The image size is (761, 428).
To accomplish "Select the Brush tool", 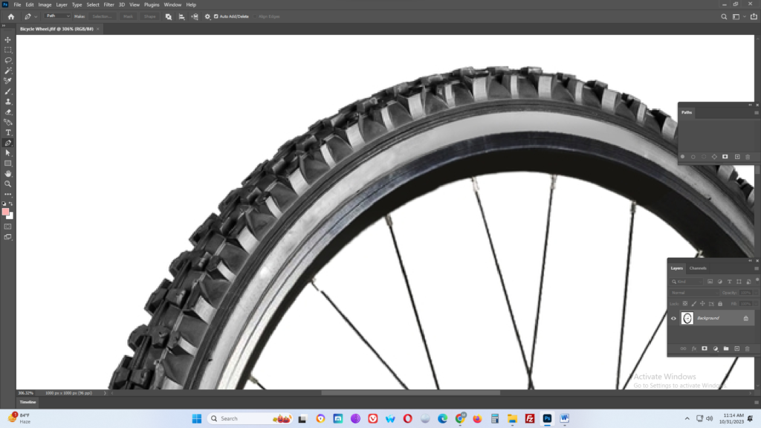I will pos(7,91).
